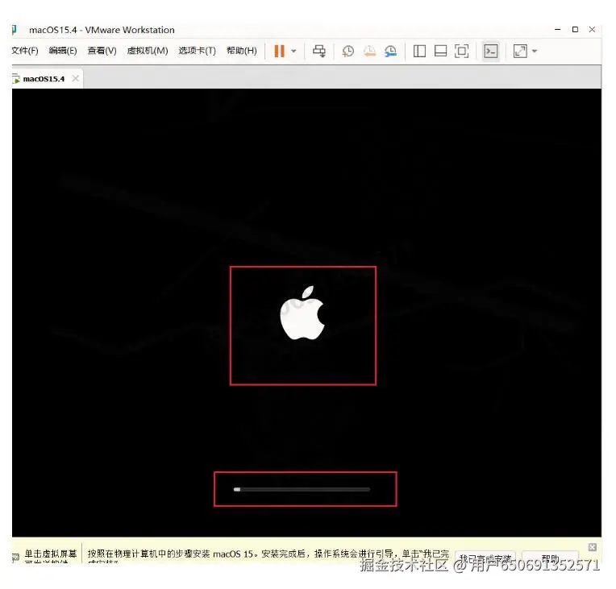Send Ctrl+Alt+Del to the virtual machine
616x589 pixels.
319,51
